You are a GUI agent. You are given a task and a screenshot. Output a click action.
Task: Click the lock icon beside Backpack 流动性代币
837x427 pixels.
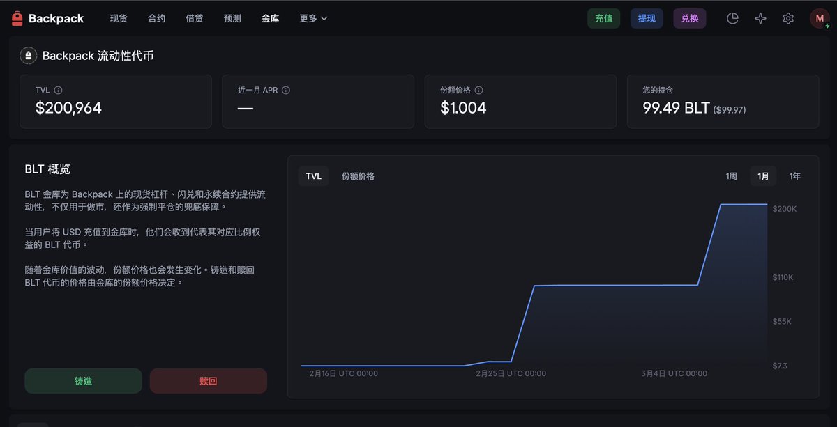[29, 56]
